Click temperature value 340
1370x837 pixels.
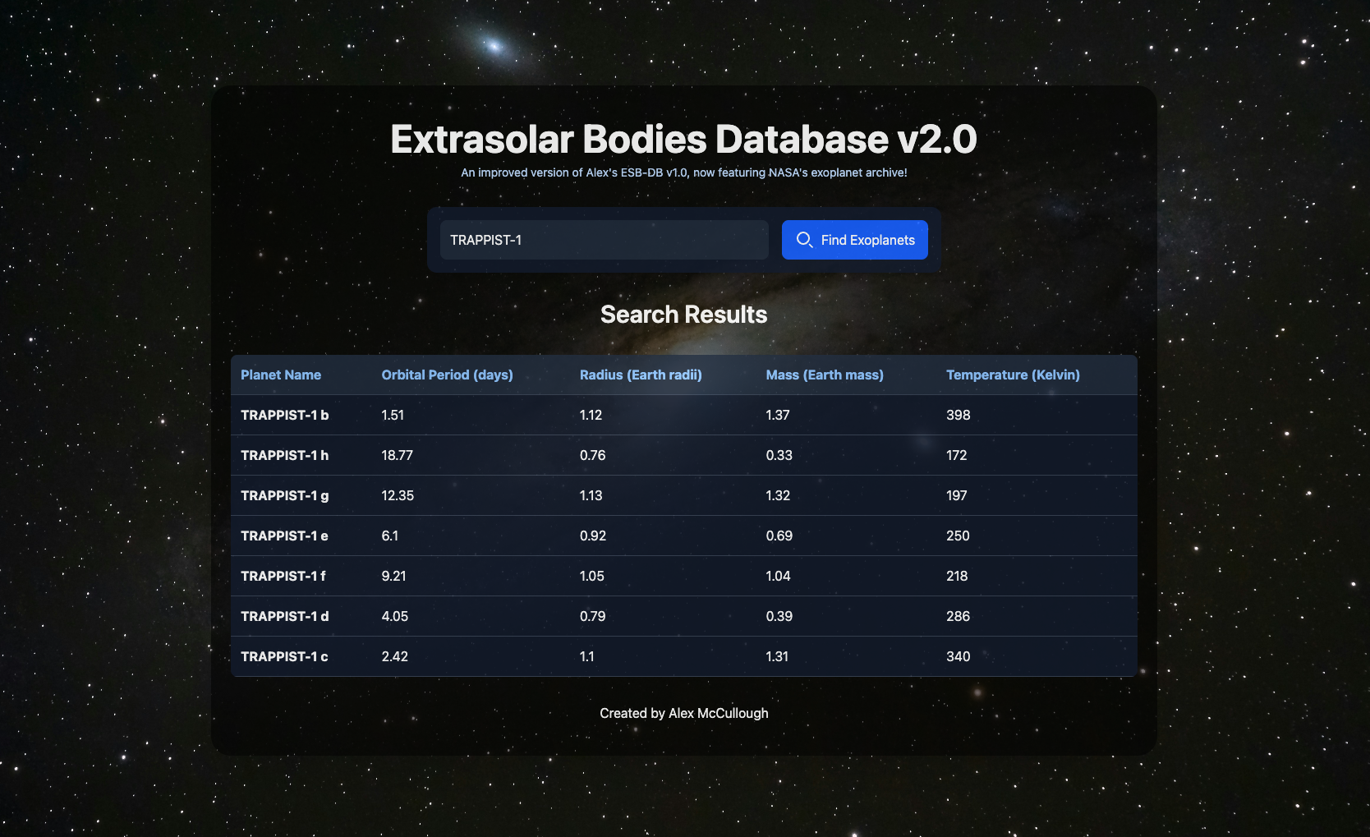coord(959,656)
